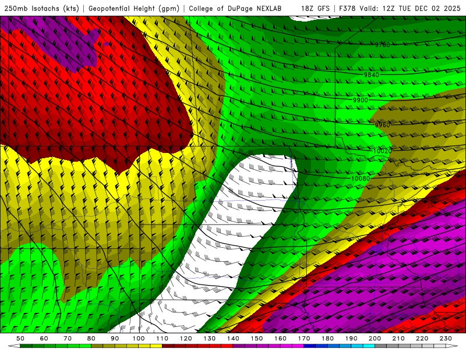Click the 90 value on the color scale
The width and height of the screenshot is (466, 349).
pyautogui.click(x=115, y=339)
